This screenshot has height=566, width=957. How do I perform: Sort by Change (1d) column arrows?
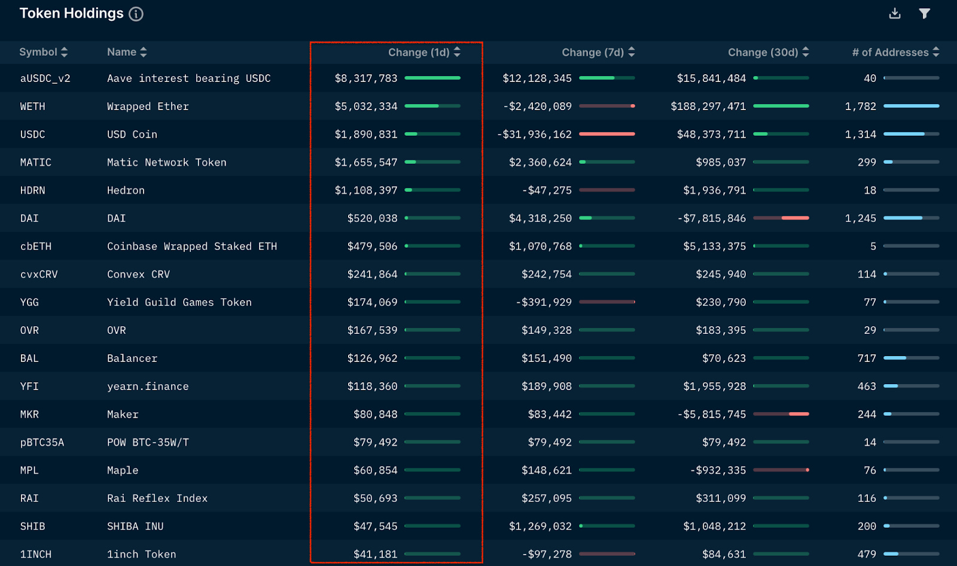coord(457,52)
